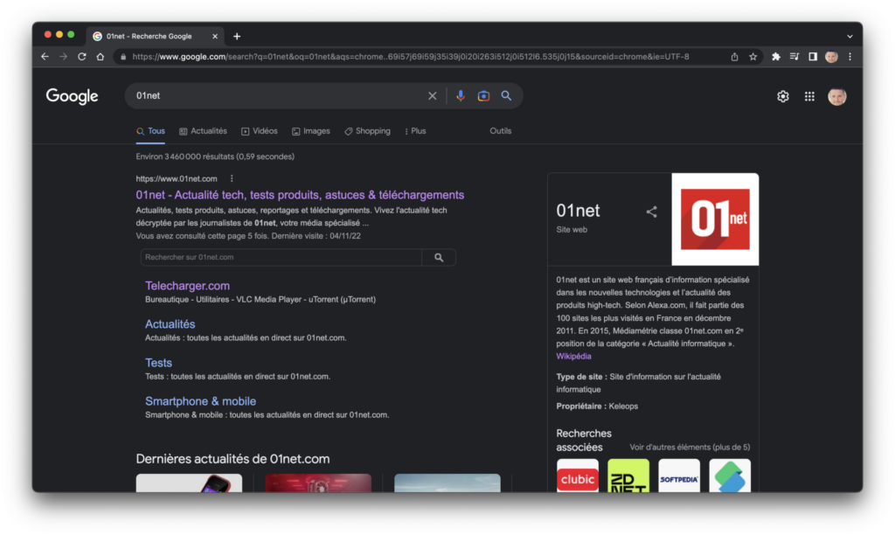Open the Chrome three-dot menu
Image resolution: width=895 pixels, height=535 pixels.
point(850,57)
